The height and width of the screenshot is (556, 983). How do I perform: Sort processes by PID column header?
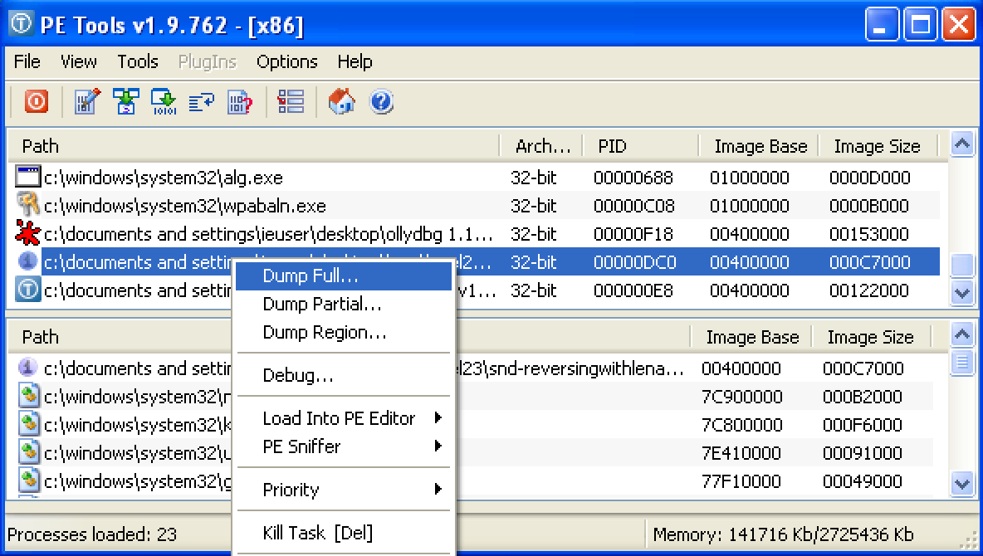(x=641, y=146)
